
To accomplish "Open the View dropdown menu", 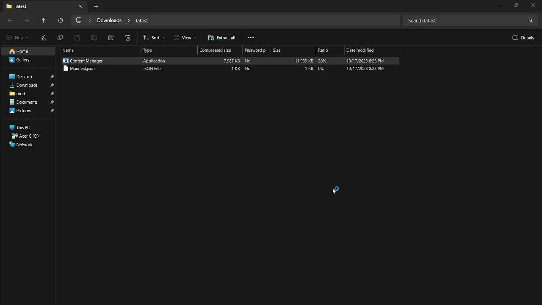I will tap(185, 38).
